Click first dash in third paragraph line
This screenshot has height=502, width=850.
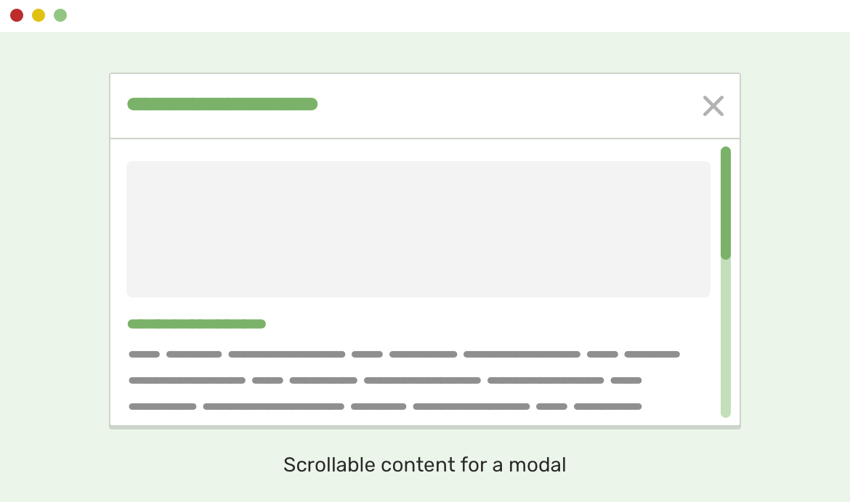click(162, 406)
